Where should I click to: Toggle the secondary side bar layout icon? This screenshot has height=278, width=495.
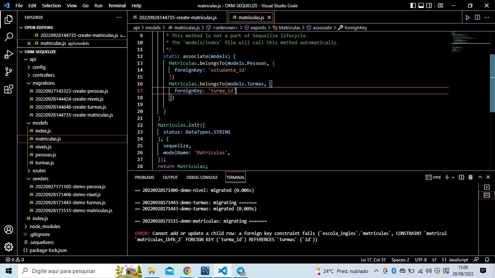pos(430,5)
